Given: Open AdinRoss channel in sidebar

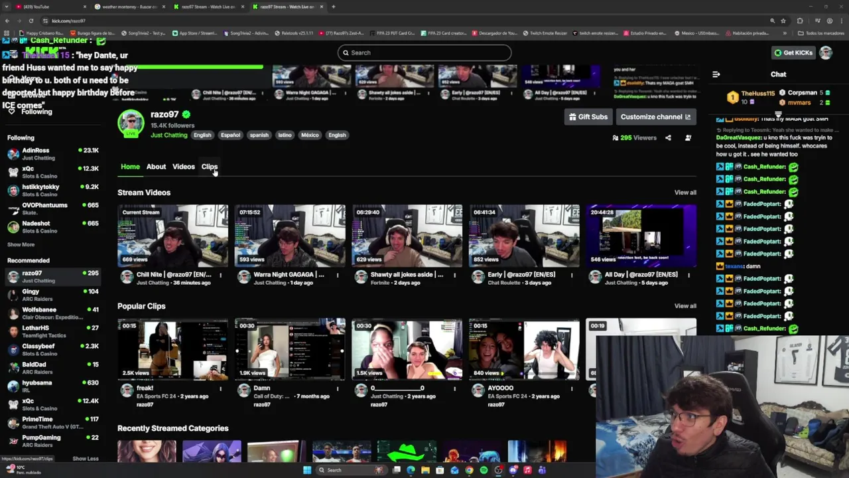Looking at the screenshot, I should click(53, 154).
